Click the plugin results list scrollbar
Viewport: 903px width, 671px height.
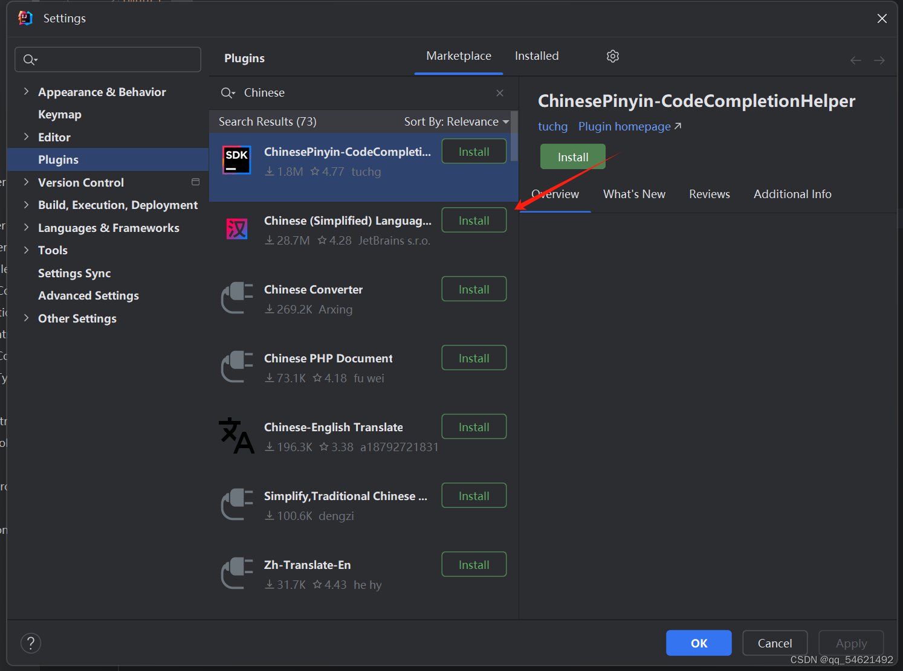click(514, 136)
